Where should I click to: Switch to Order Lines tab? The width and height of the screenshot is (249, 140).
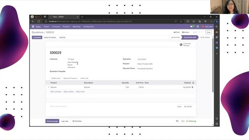[x=56, y=78]
